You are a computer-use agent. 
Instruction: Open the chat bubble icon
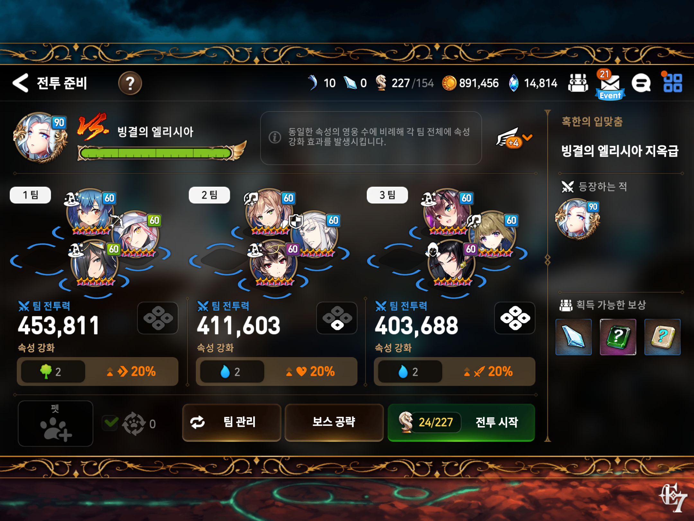pos(641,84)
